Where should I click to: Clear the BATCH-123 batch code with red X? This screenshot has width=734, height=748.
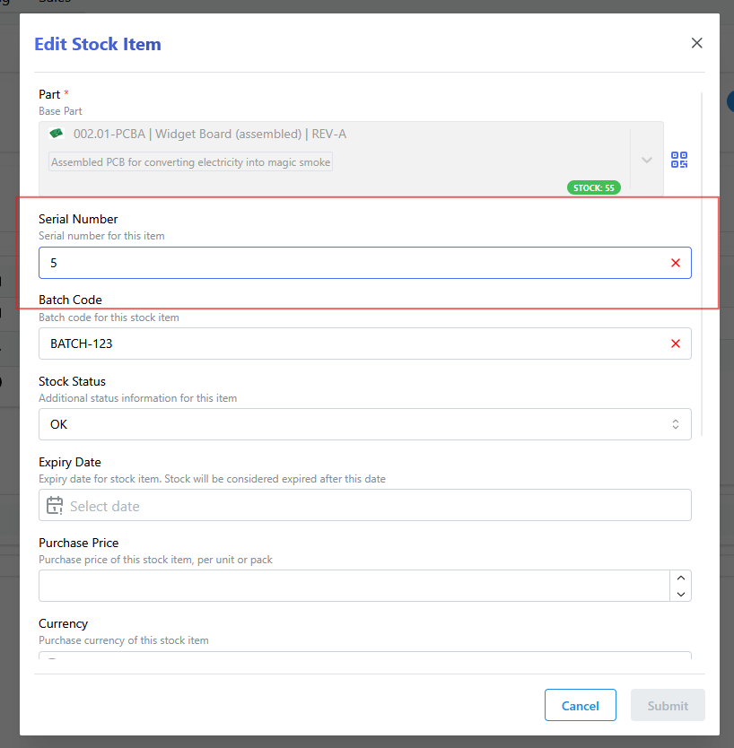(x=676, y=344)
